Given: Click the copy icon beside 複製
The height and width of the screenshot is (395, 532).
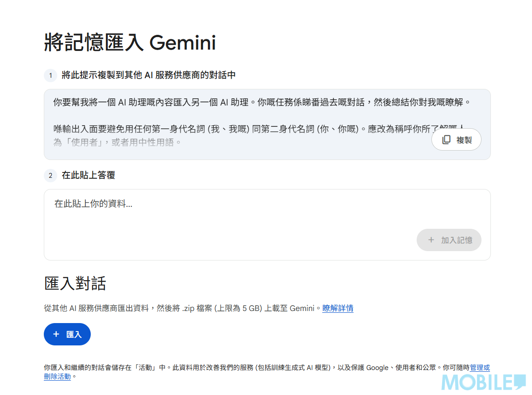Looking at the screenshot, I should tap(446, 140).
